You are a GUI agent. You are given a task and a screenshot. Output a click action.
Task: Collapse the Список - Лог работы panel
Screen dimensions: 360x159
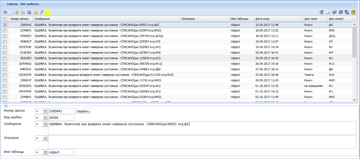354,4
